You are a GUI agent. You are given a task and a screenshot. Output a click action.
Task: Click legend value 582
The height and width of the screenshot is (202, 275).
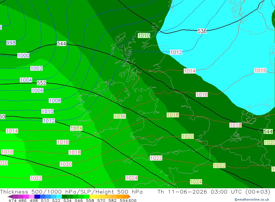(112, 200)
